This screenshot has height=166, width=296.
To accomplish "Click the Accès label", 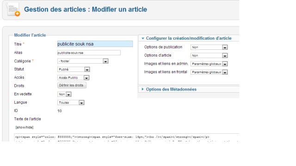I will pyautogui.click(x=19, y=77).
